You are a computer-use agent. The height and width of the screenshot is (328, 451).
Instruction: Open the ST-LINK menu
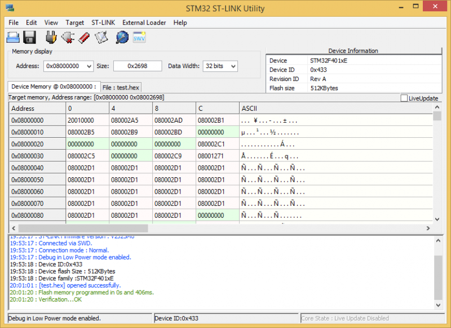click(x=103, y=23)
